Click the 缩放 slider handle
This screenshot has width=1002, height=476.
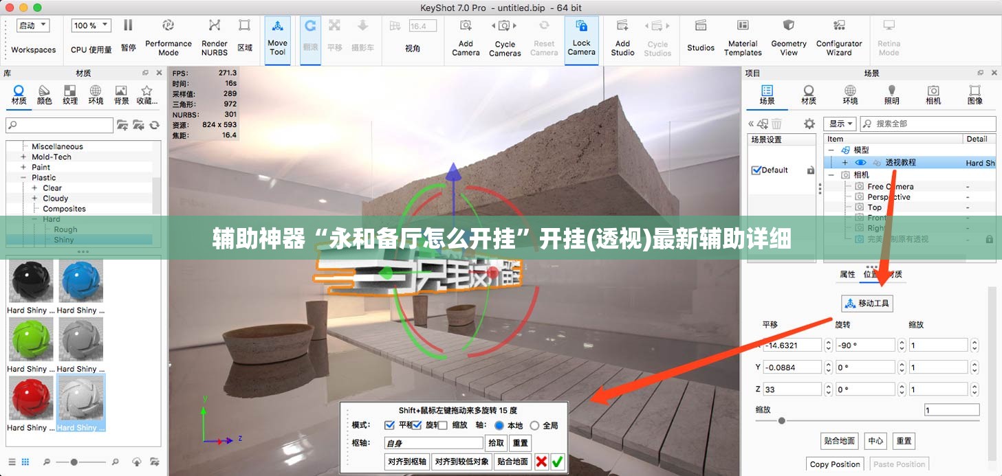point(781,421)
